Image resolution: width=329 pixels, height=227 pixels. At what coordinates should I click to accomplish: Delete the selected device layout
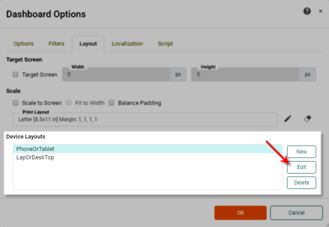301,182
